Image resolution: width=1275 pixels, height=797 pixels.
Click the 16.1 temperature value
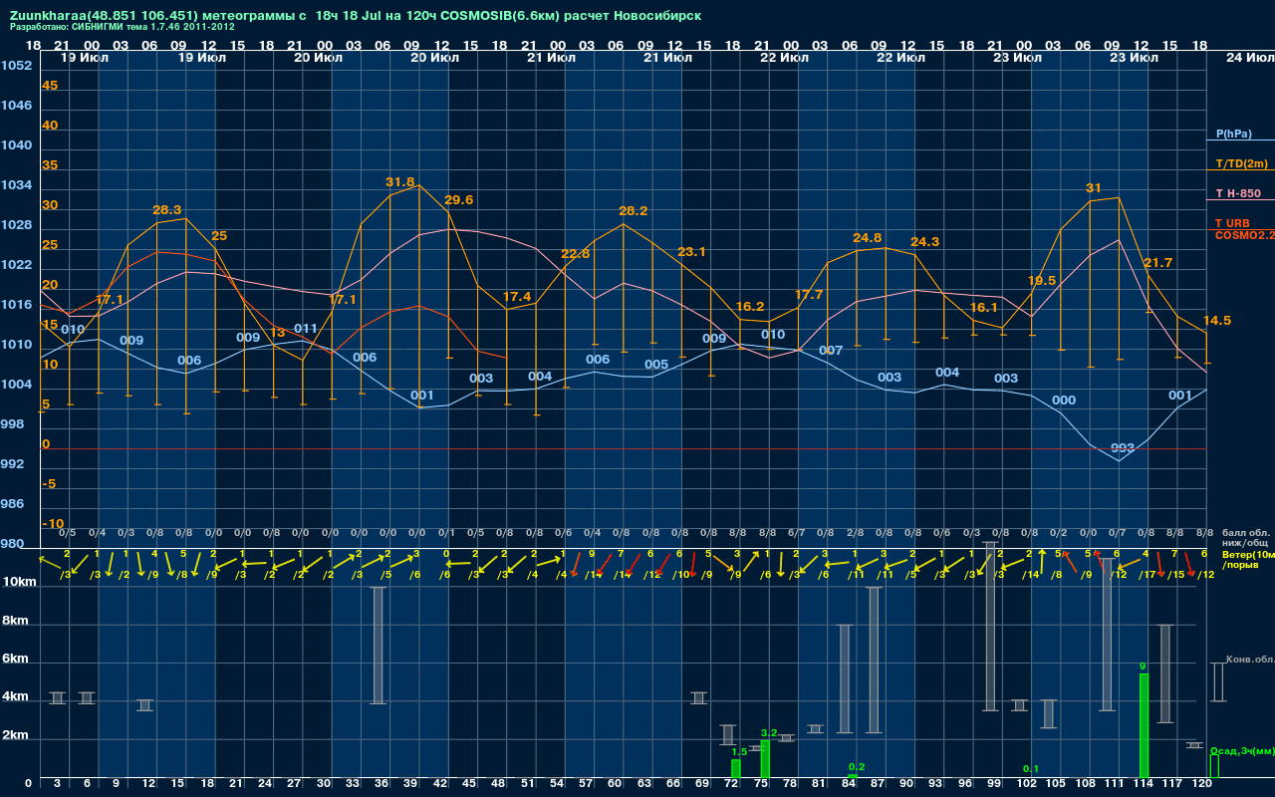click(x=984, y=308)
